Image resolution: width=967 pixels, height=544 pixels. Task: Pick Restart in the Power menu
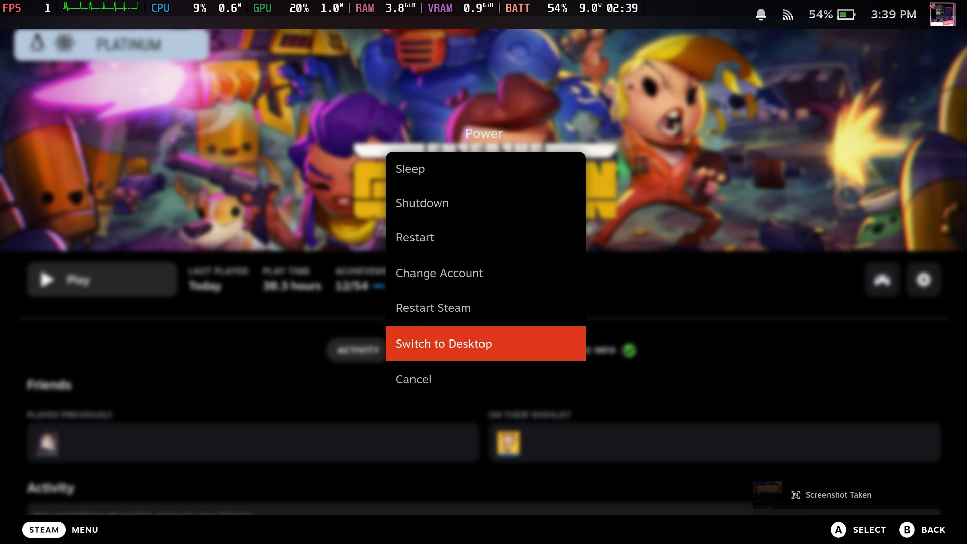(486, 238)
